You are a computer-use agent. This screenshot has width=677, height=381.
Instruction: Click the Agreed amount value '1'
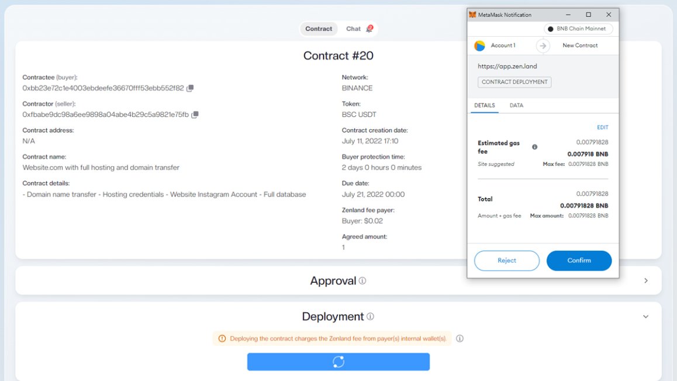click(343, 247)
